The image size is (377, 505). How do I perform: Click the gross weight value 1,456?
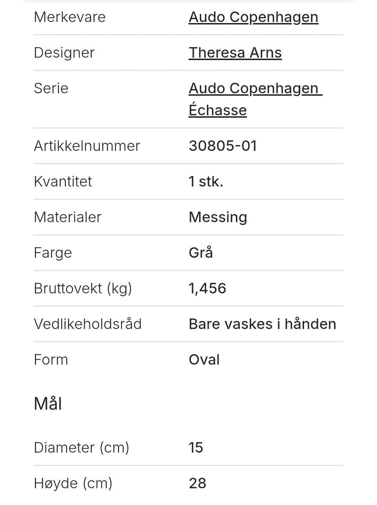pos(207,288)
